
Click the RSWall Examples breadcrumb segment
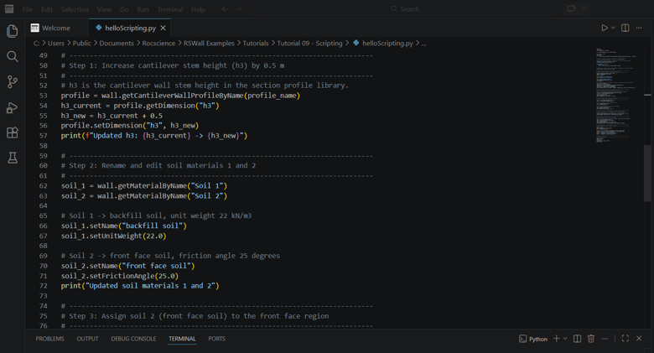pos(209,44)
